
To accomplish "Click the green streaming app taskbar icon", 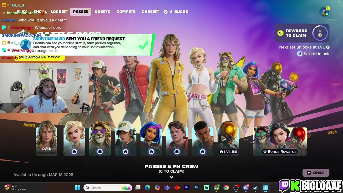I will point(206,188).
